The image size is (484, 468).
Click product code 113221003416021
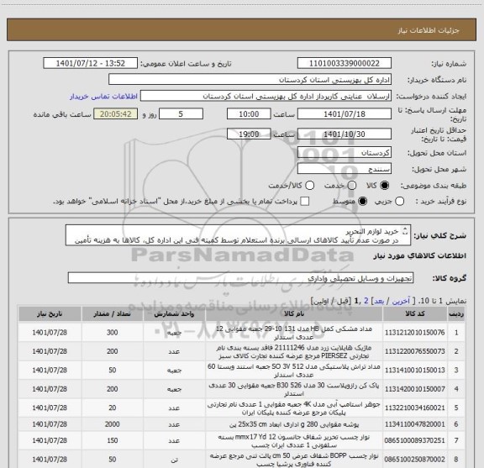click(414, 408)
